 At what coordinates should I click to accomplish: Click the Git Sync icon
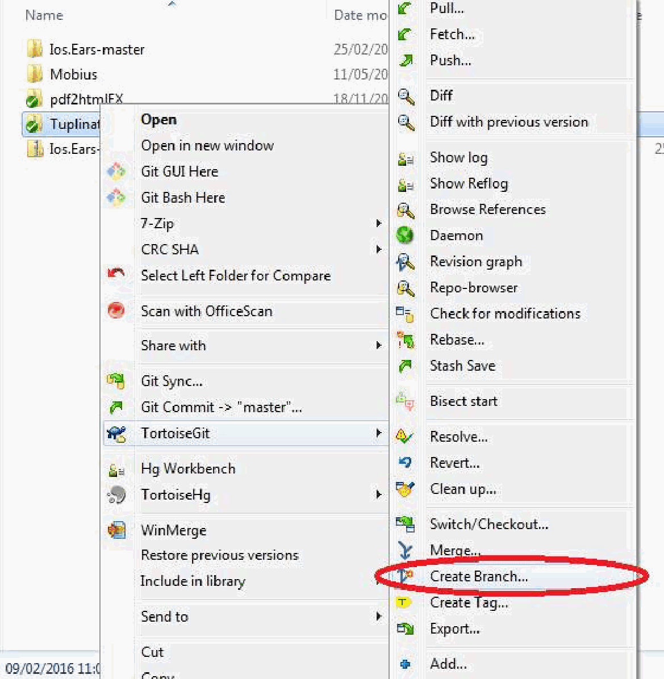tap(116, 381)
